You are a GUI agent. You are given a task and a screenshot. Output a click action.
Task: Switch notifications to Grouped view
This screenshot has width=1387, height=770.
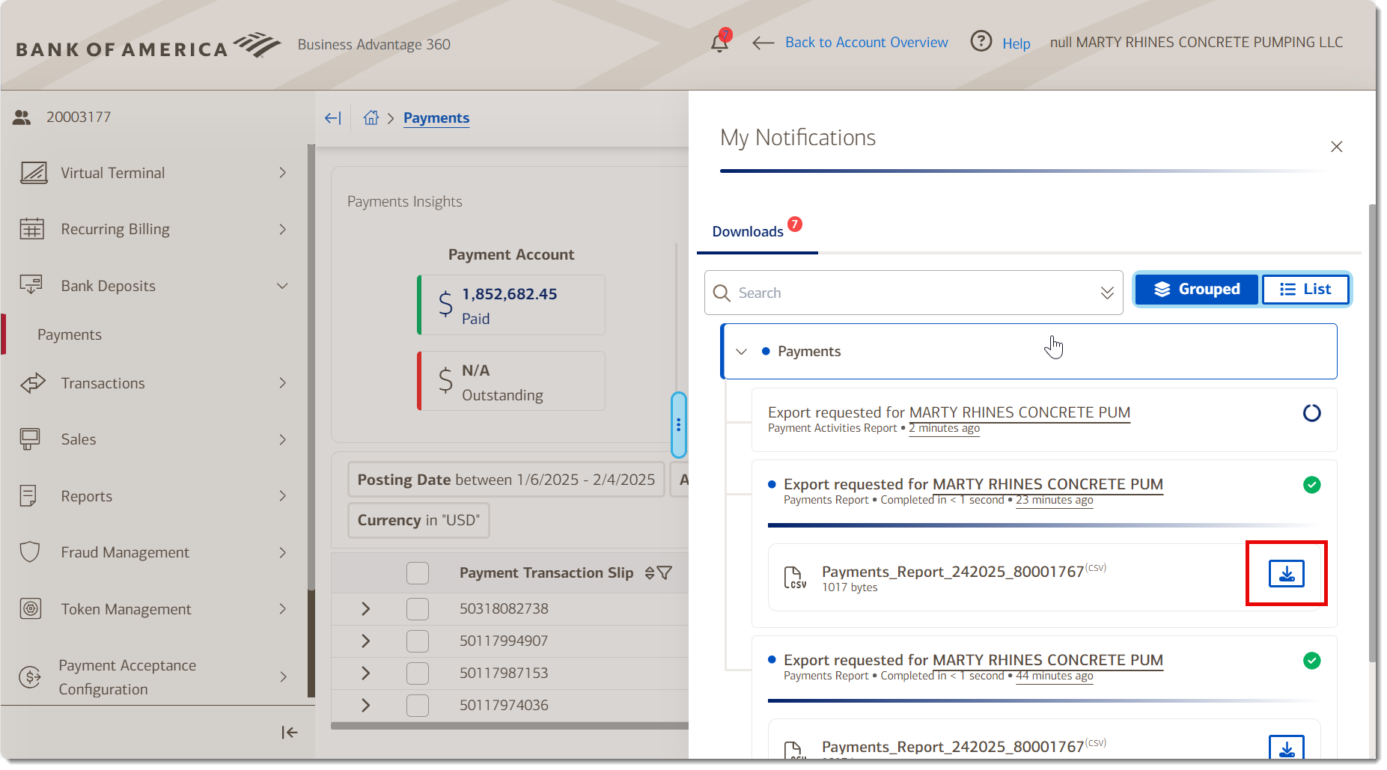1197,290
